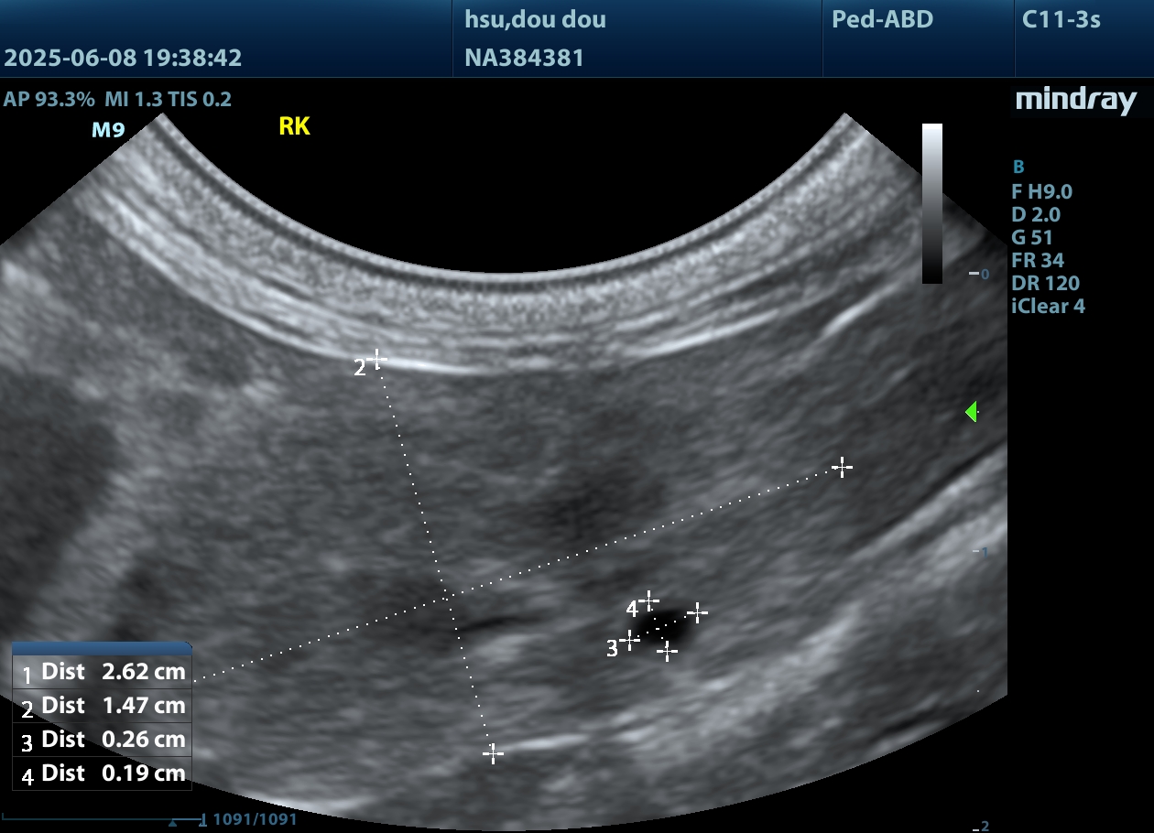Click the cine frame marker at 1091/1091
This screenshot has width=1154, height=833.
click(173, 821)
